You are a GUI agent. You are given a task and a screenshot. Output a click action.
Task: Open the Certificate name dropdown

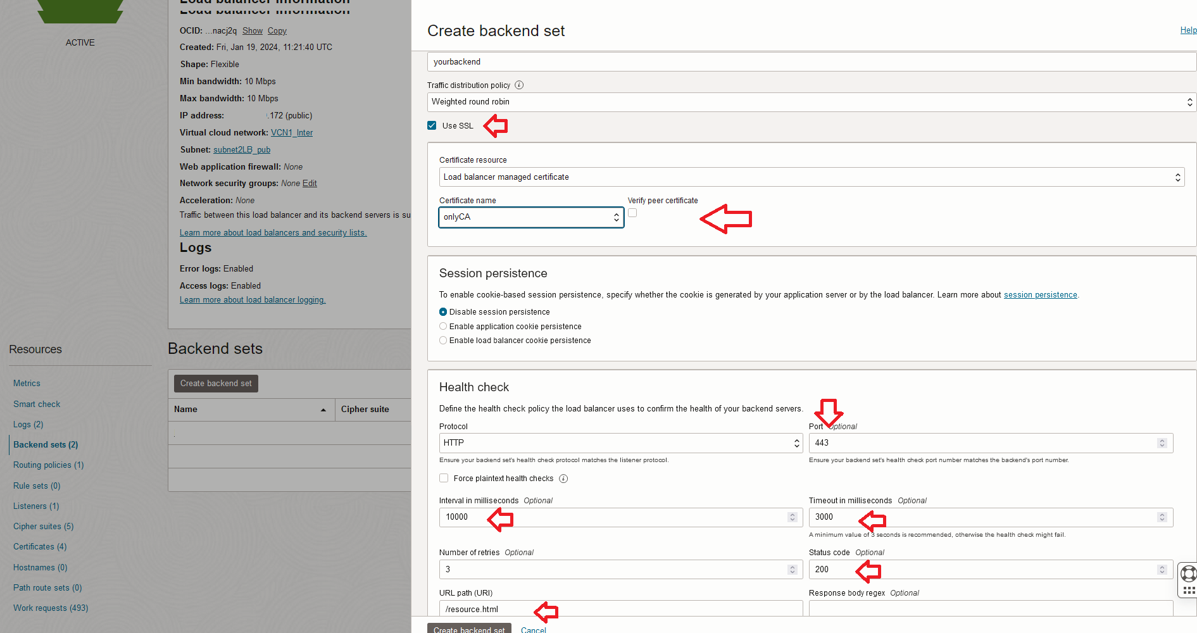(531, 217)
